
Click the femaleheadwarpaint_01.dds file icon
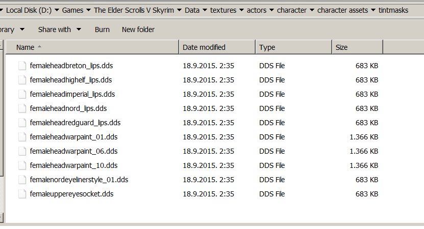click(x=21, y=137)
